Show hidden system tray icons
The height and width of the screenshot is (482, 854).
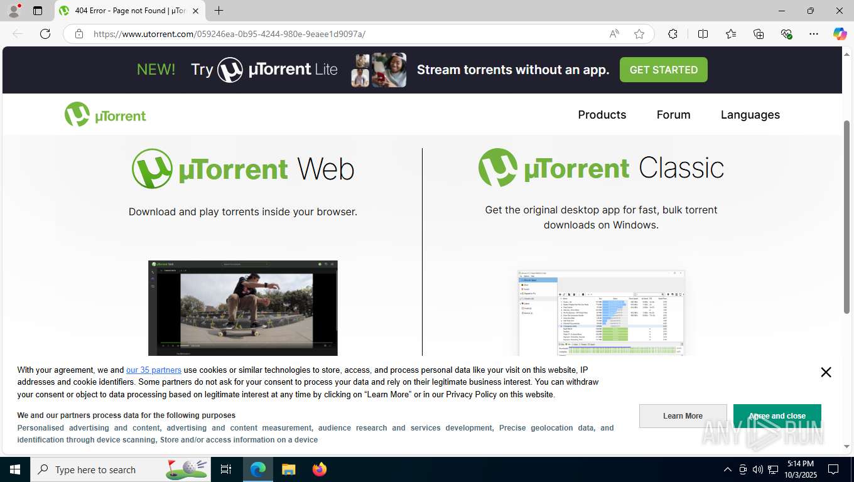(x=728, y=469)
